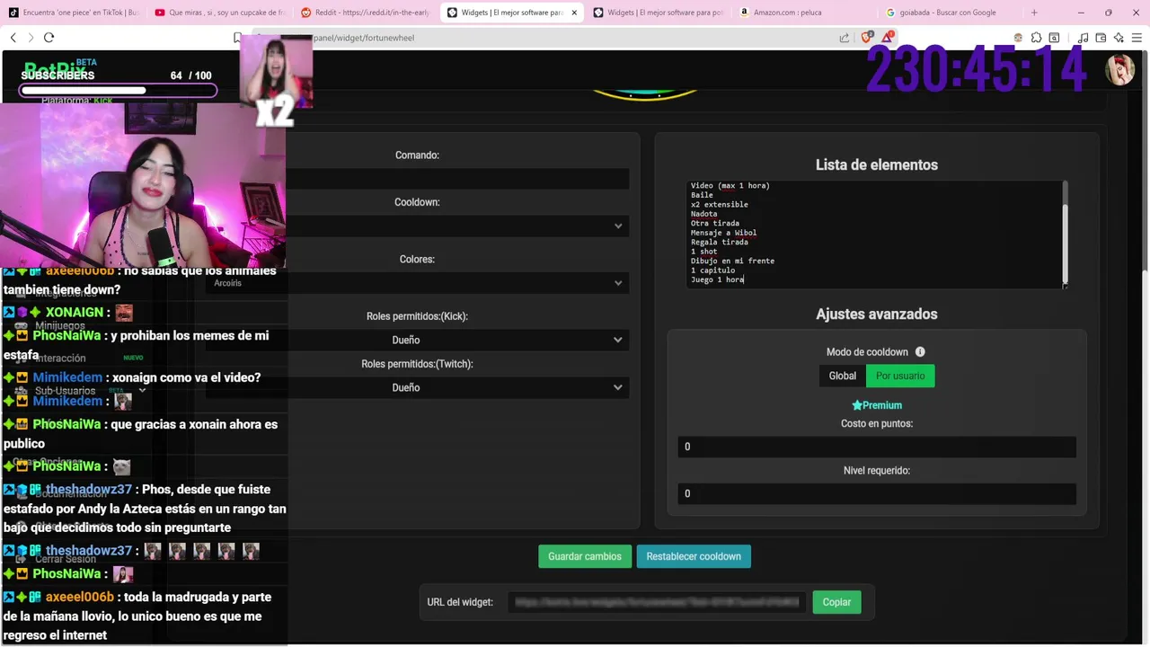Open the extensions puzzle icon
This screenshot has height=647, width=1150.
click(1036, 38)
